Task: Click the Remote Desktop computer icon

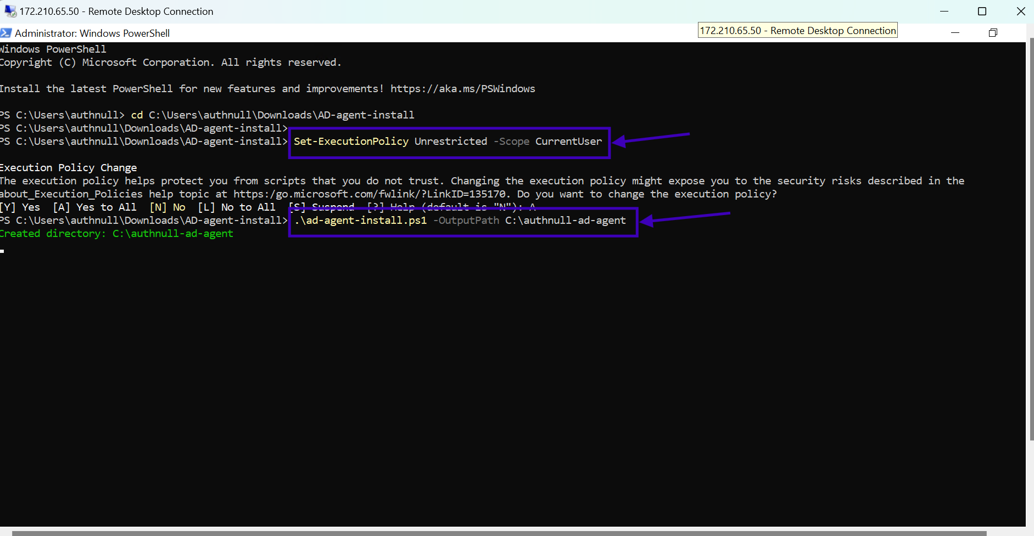Action: 9,10
